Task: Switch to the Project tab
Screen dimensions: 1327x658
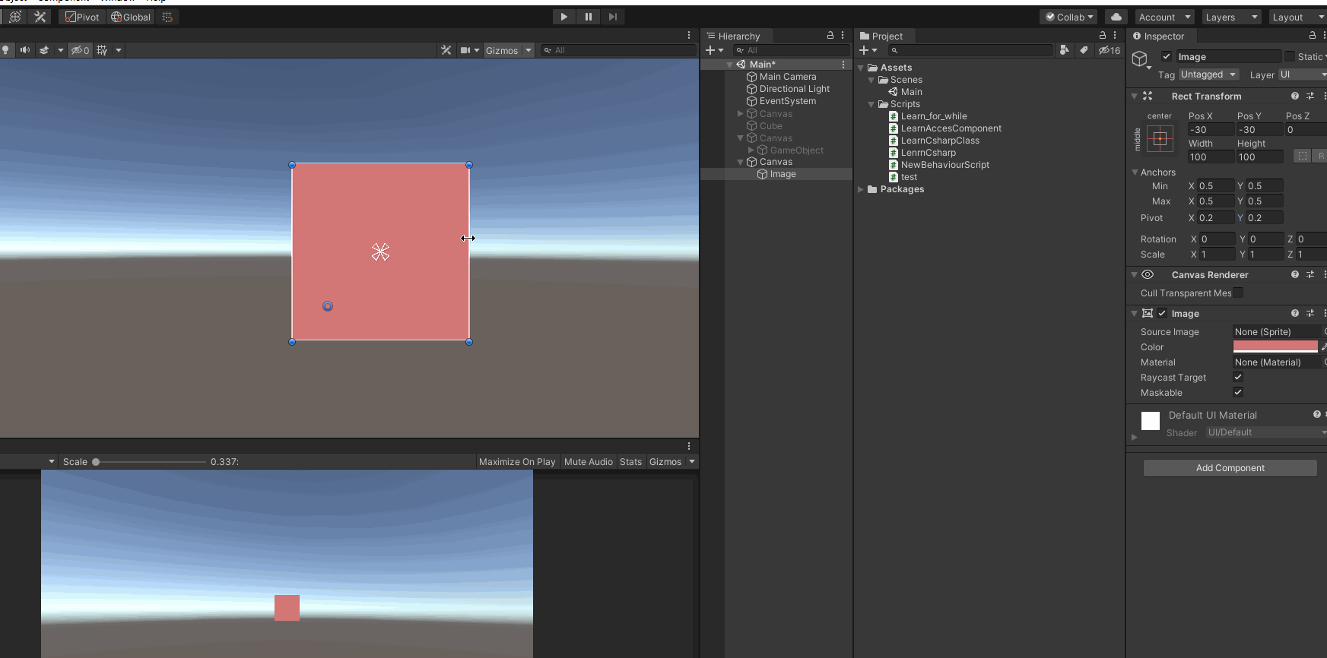Action: 881,36
